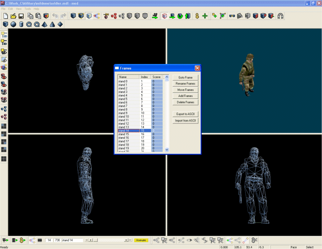322x249 pixels.
Task: Click the Frames list scroll-down arrow
Action: click(167, 150)
